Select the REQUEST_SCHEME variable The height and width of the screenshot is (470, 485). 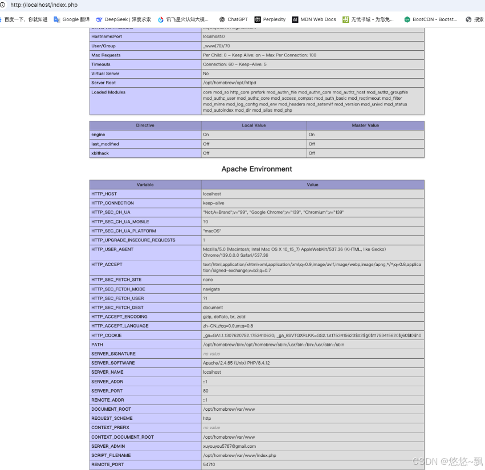[112, 418]
